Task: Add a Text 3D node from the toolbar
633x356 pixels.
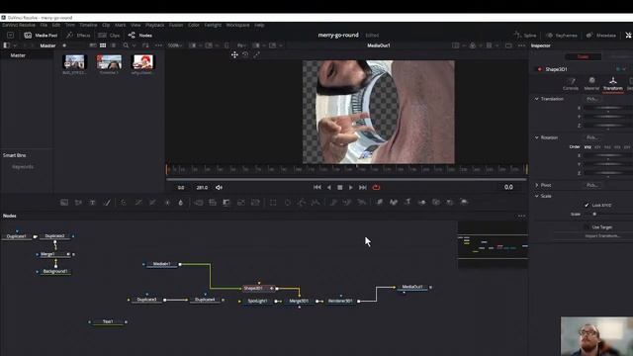Action: (x=407, y=202)
